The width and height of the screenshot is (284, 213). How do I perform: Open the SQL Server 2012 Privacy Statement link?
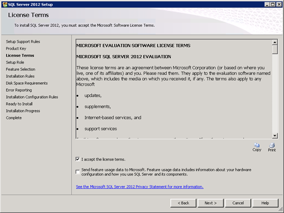click(x=140, y=187)
